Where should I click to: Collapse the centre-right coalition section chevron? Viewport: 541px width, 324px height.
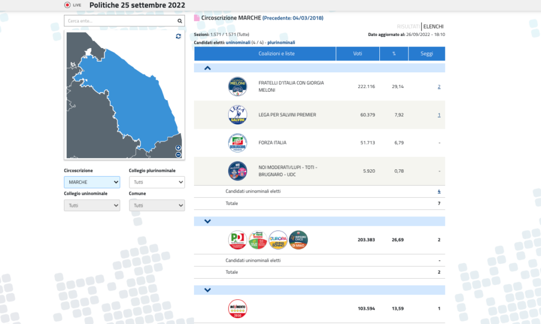(207, 68)
